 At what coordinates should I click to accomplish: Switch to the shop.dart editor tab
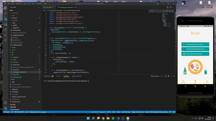48,7
